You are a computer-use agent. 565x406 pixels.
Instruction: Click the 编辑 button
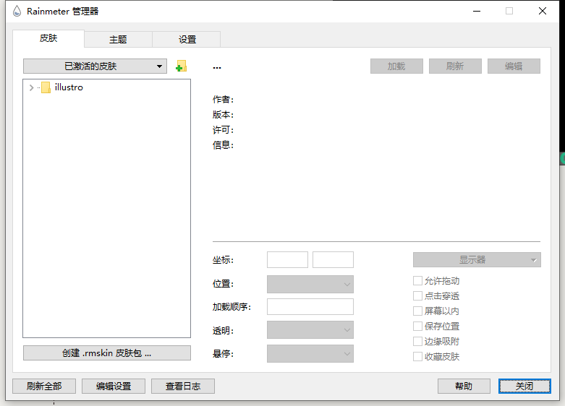pyautogui.click(x=514, y=66)
